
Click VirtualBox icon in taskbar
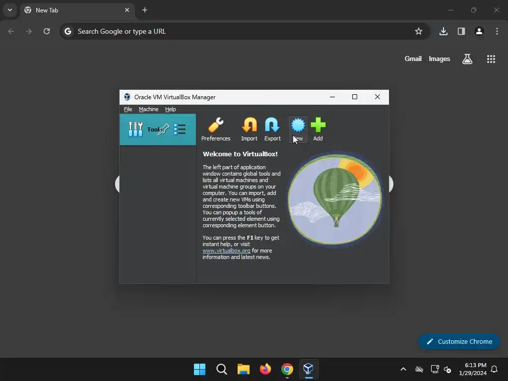click(x=309, y=369)
